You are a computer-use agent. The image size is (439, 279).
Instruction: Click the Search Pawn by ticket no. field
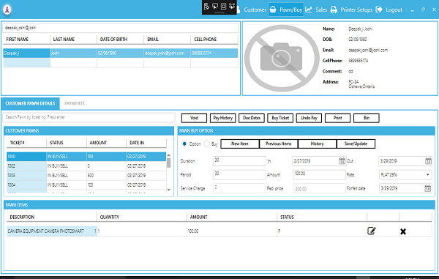point(89,117)
